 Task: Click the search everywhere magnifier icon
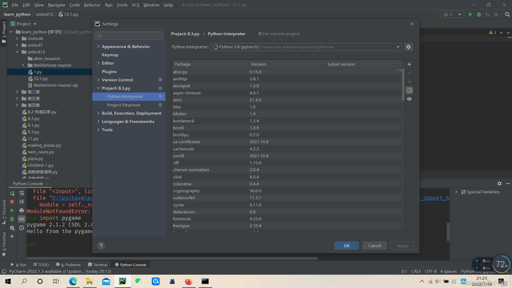tap(507, 14)
